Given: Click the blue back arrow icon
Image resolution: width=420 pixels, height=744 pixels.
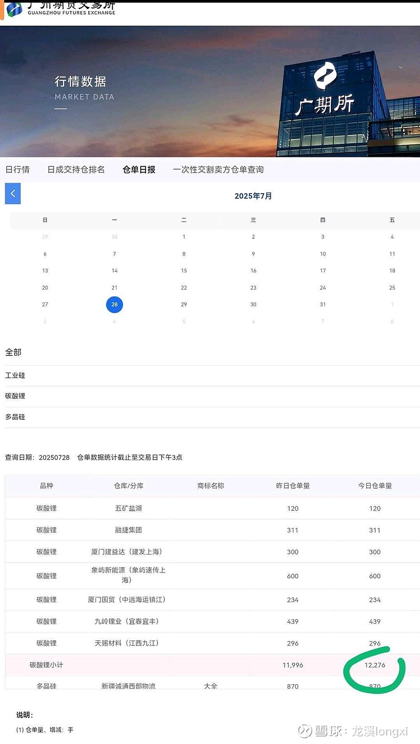Looking at the screenshot, I should 12,193.
